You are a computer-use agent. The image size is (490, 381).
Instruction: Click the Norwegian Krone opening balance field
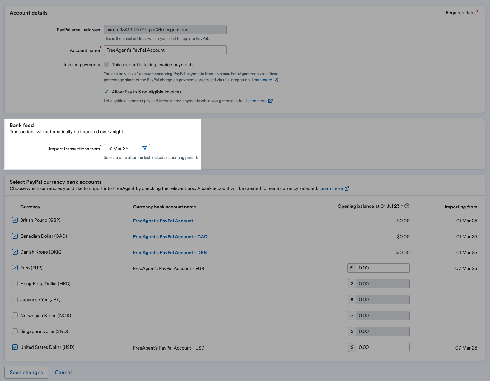pos(383,316)
